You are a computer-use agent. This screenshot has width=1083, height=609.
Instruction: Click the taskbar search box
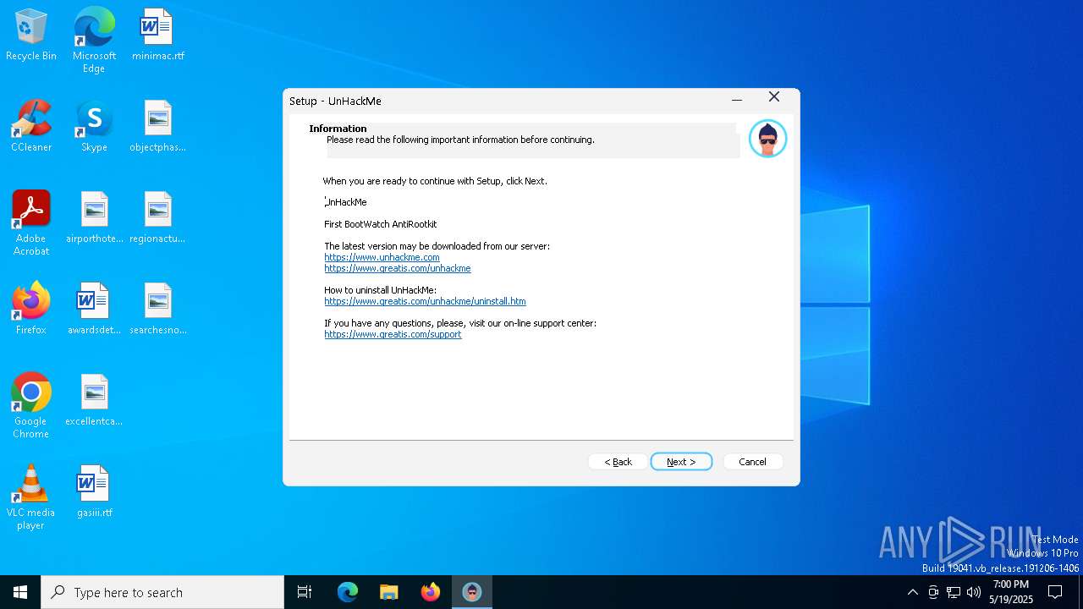pyautogui.click(x=162, y=592)
